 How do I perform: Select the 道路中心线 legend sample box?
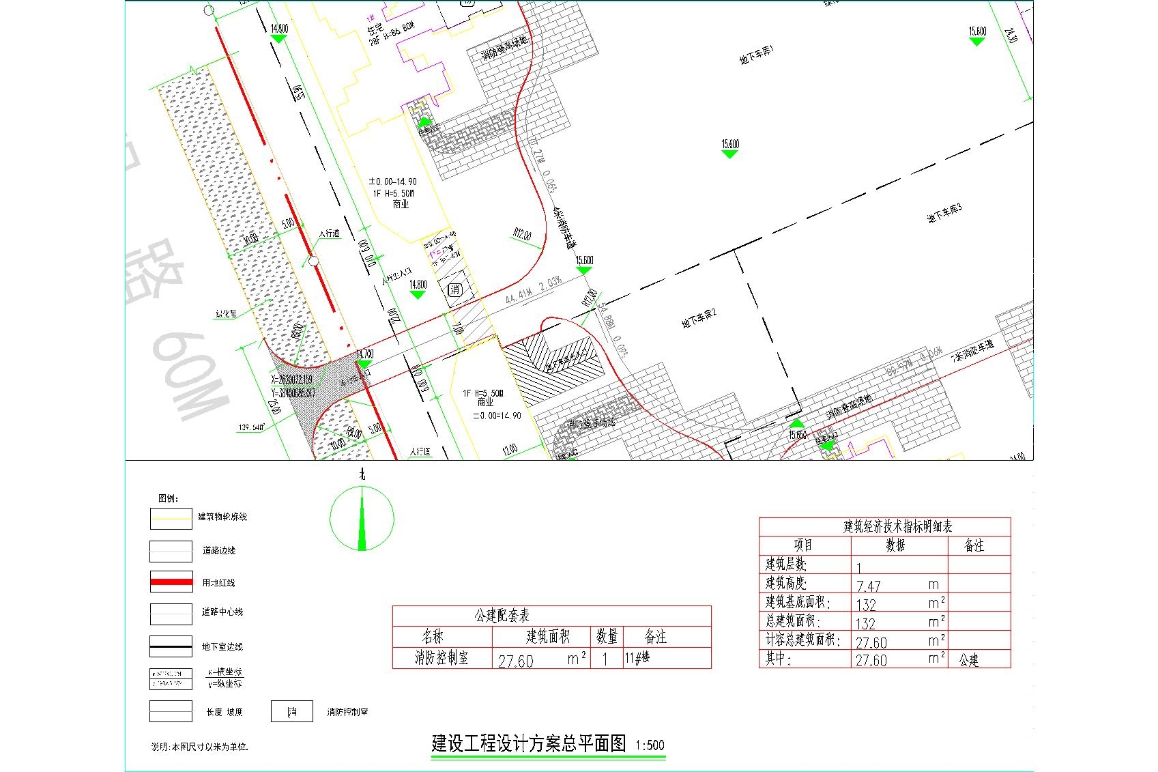point(171,614)
